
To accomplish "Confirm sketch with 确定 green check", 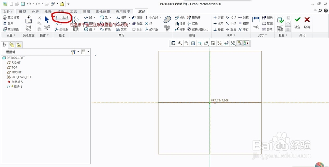I will click(x=297, y=22).
